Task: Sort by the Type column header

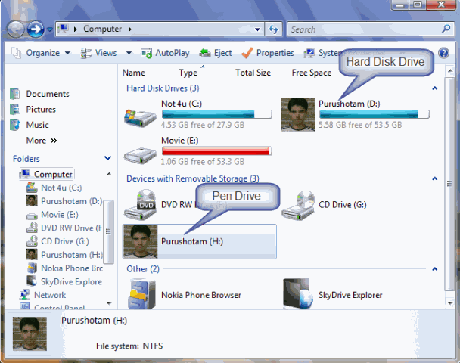Action: [x=188, y=73]
